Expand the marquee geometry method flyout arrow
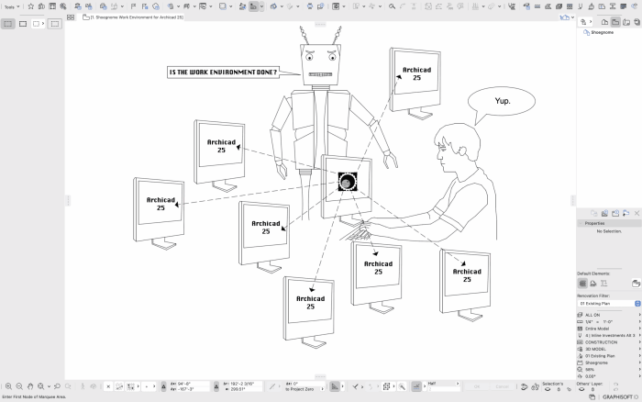Viewport: 642px width, 402px height. coord(43,24)
